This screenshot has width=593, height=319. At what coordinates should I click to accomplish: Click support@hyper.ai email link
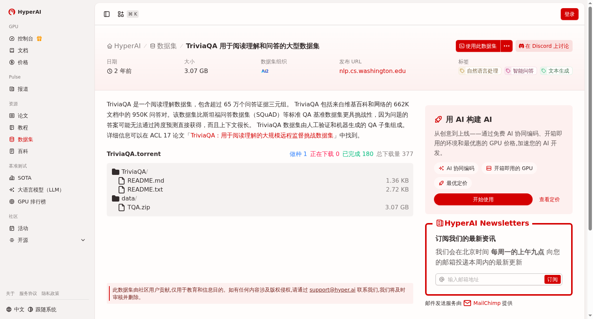pyautogui.click(x=332, y=290)
